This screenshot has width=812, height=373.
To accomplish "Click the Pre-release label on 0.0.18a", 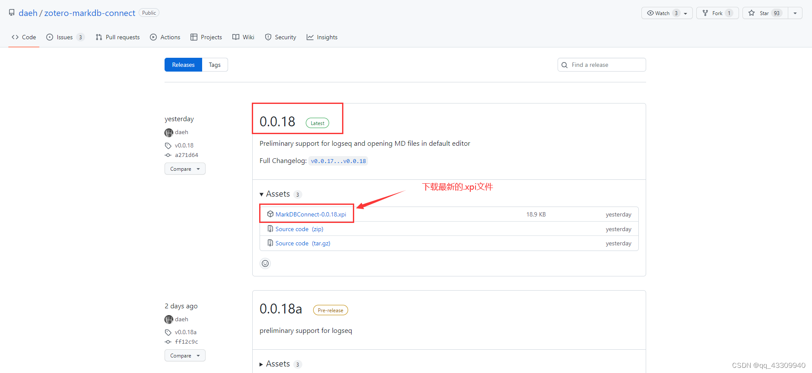I will point(330,310).
